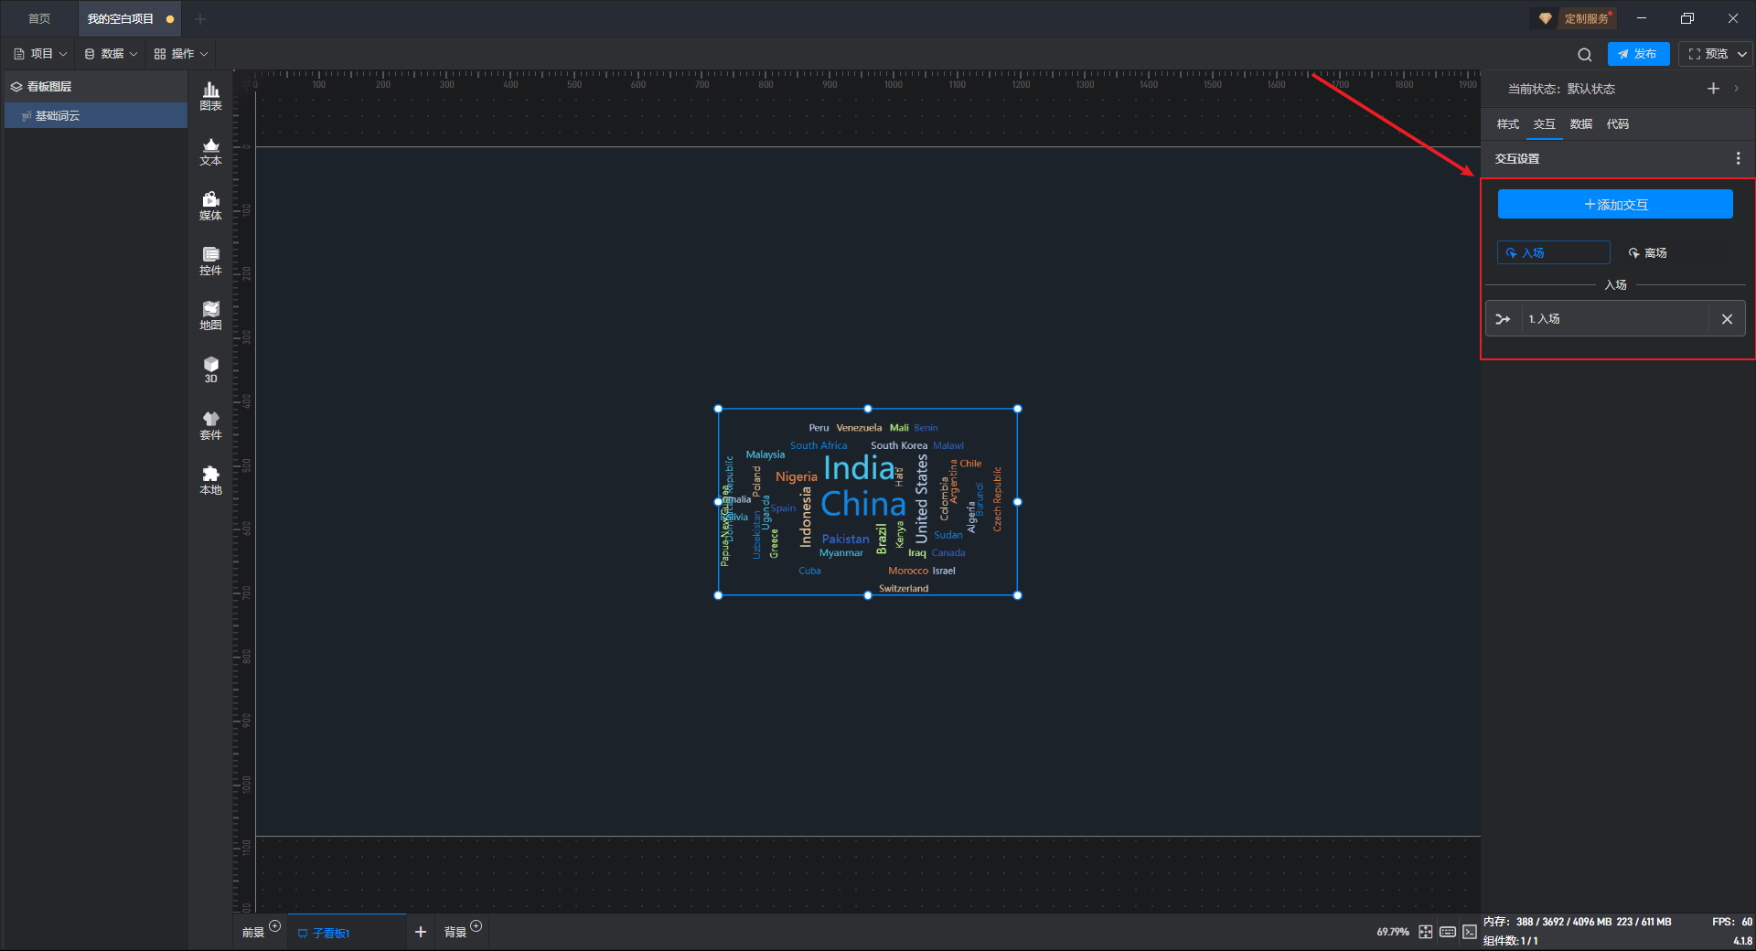Open the 3D components panel

210,369
